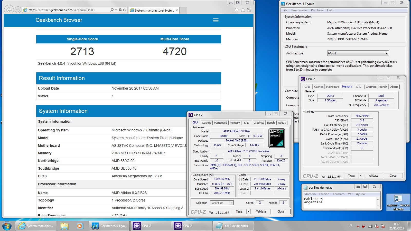Switch to Caches tab in front CPU-Z
The height and width of the screenshot is (231, 411).
(x=206, y=123)
